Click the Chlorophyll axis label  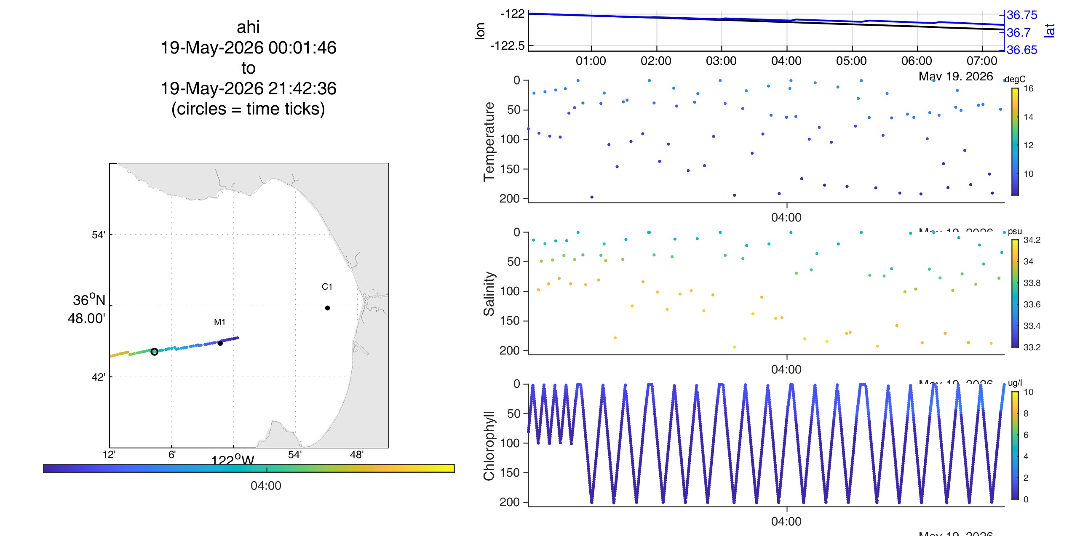coord(489,445)
